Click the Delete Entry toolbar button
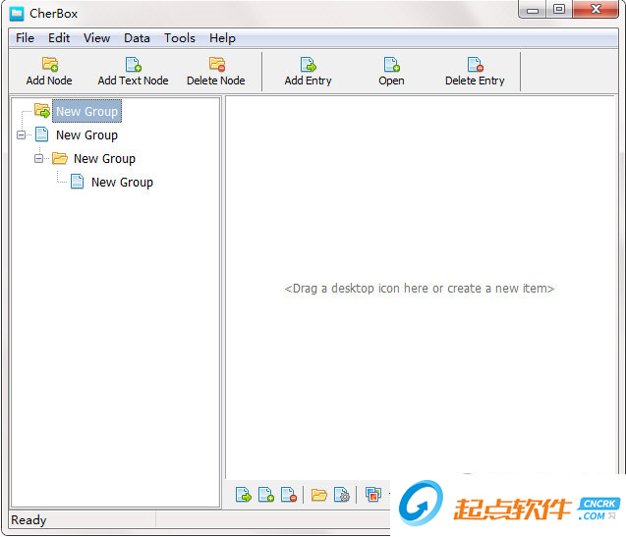 pos(475,72)
